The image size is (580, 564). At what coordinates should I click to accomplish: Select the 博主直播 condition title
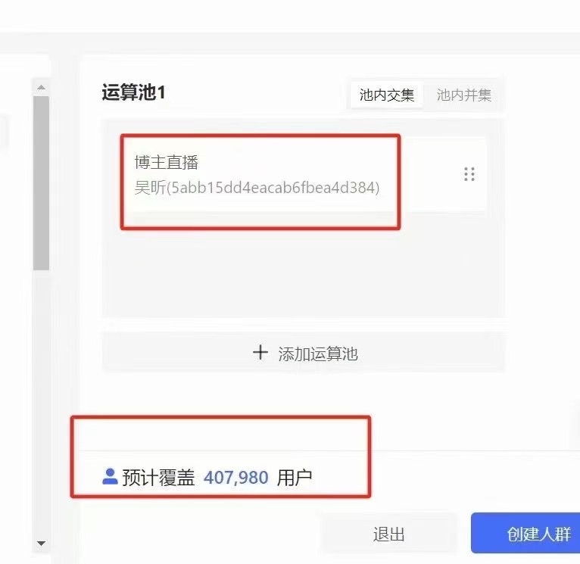(x=167, y=162)
